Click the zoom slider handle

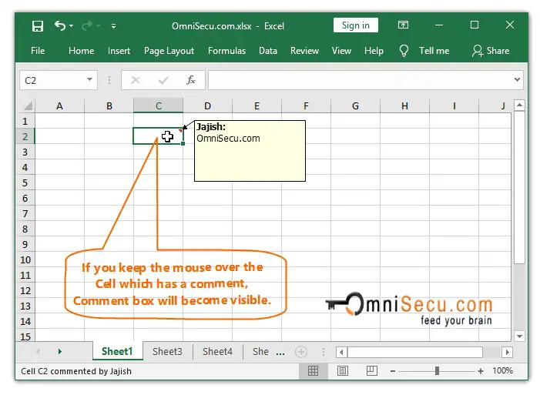(437, 370)
